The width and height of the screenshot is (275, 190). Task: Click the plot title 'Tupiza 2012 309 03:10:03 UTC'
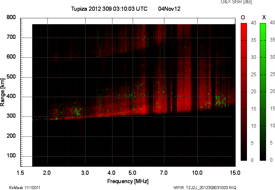pyautogui.click(x=109, y=9)
